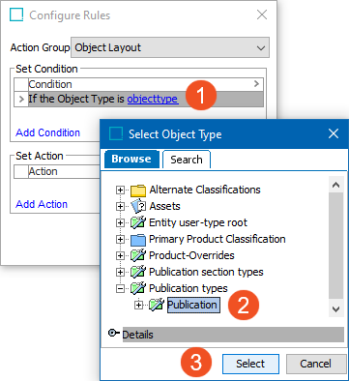Click the objecttype link in the condition

pos(153,99)
